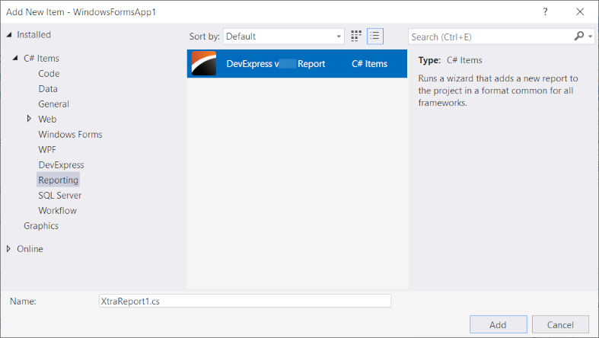The width and height of the screenshot is (599, 338).
Task: Select the DevExpress category
Action: 61,165
